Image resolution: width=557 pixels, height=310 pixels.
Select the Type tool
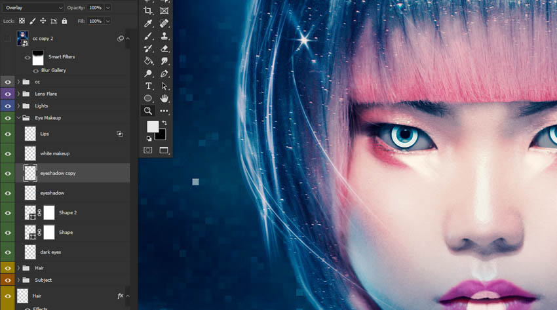point(148,86)
